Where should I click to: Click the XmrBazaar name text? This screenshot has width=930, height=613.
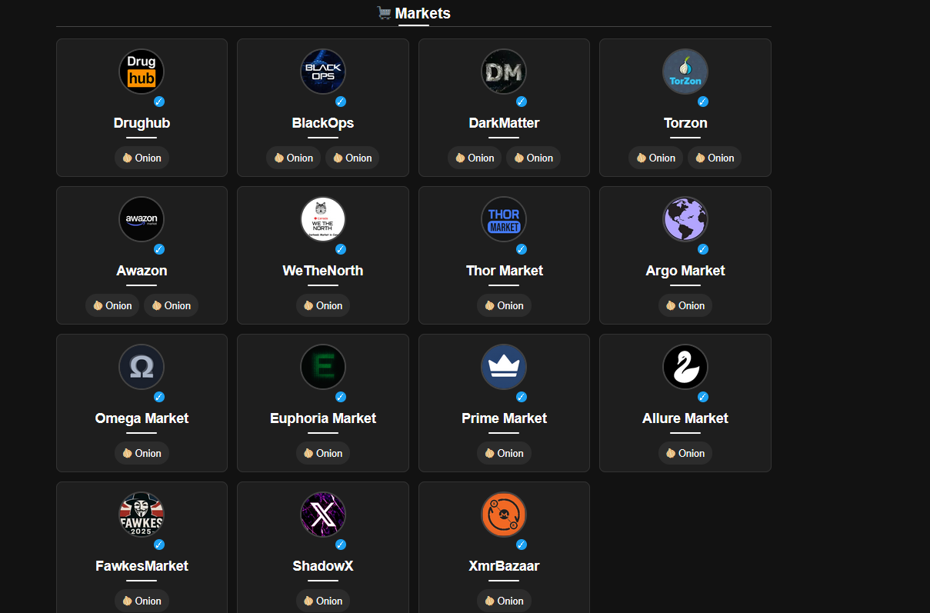coord(504,566)
